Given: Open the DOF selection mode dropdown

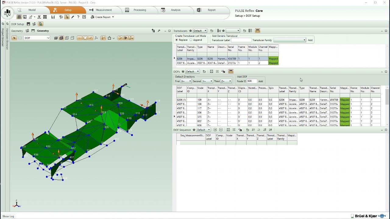Looking at the screenshot, I should point(37,38).
